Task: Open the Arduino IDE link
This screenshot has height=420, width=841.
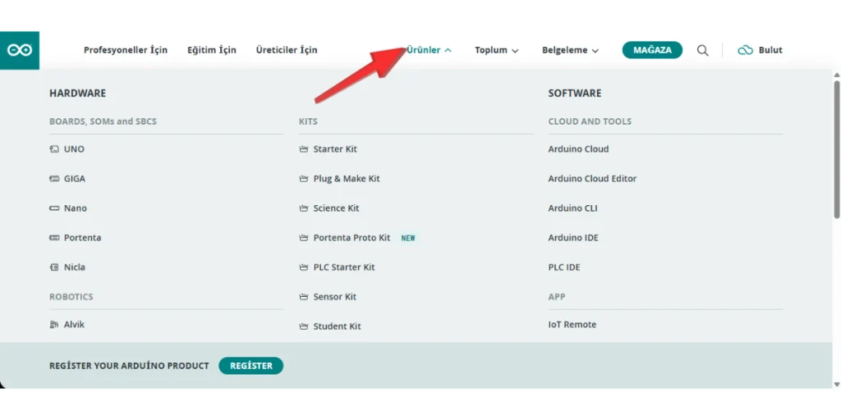Action: [x=573, y=238]
